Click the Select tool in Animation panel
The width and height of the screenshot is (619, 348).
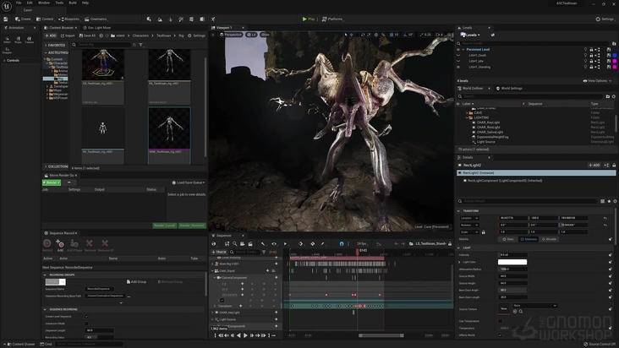7,40
